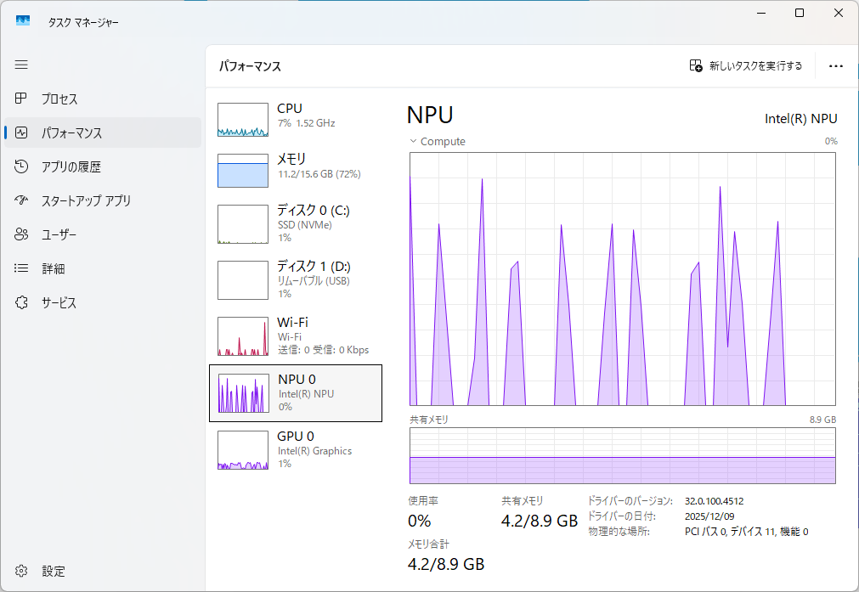
Task: Click the Users (ユーザー) people icon
Action: 21,234
